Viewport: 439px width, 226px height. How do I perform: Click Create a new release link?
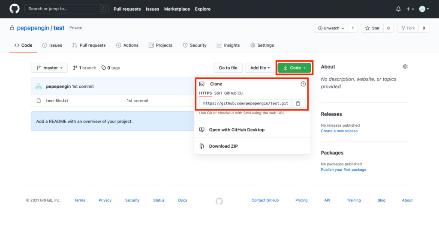tap(339, 131)
